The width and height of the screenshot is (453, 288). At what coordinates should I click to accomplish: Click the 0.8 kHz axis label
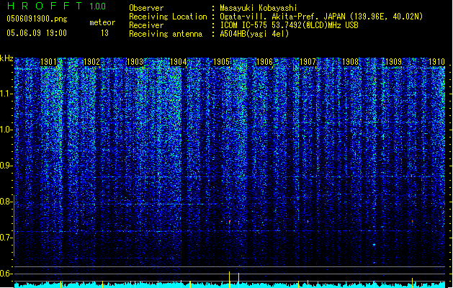tap(6, 202)
